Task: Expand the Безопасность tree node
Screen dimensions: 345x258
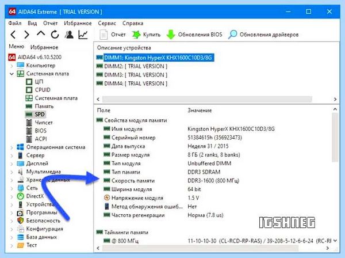Action: pyautogui.click(x=11, y=221)
